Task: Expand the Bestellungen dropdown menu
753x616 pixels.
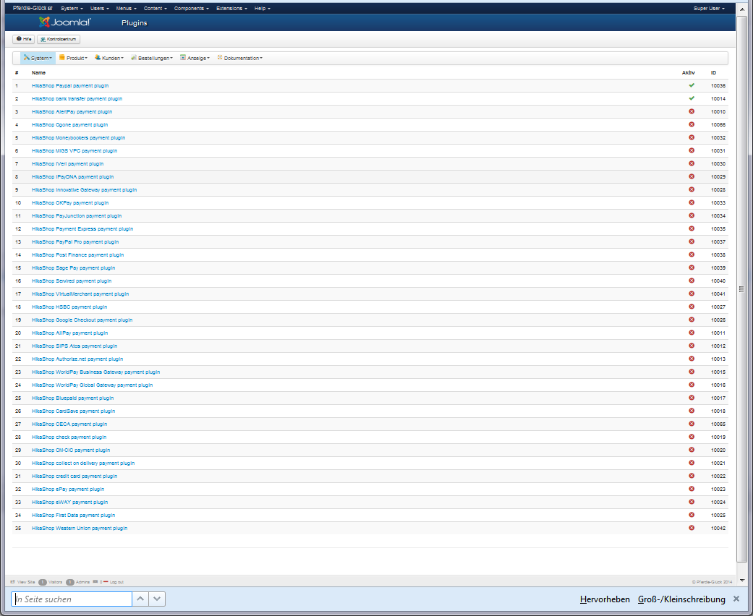Action: (152, 58)
